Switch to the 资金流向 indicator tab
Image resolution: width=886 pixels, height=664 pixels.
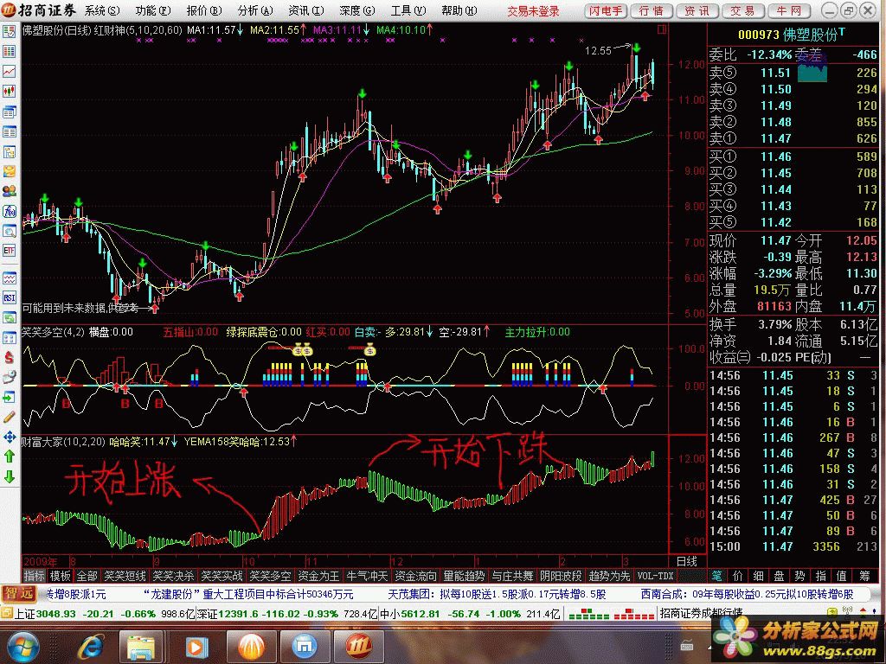(x=415, y=576)
